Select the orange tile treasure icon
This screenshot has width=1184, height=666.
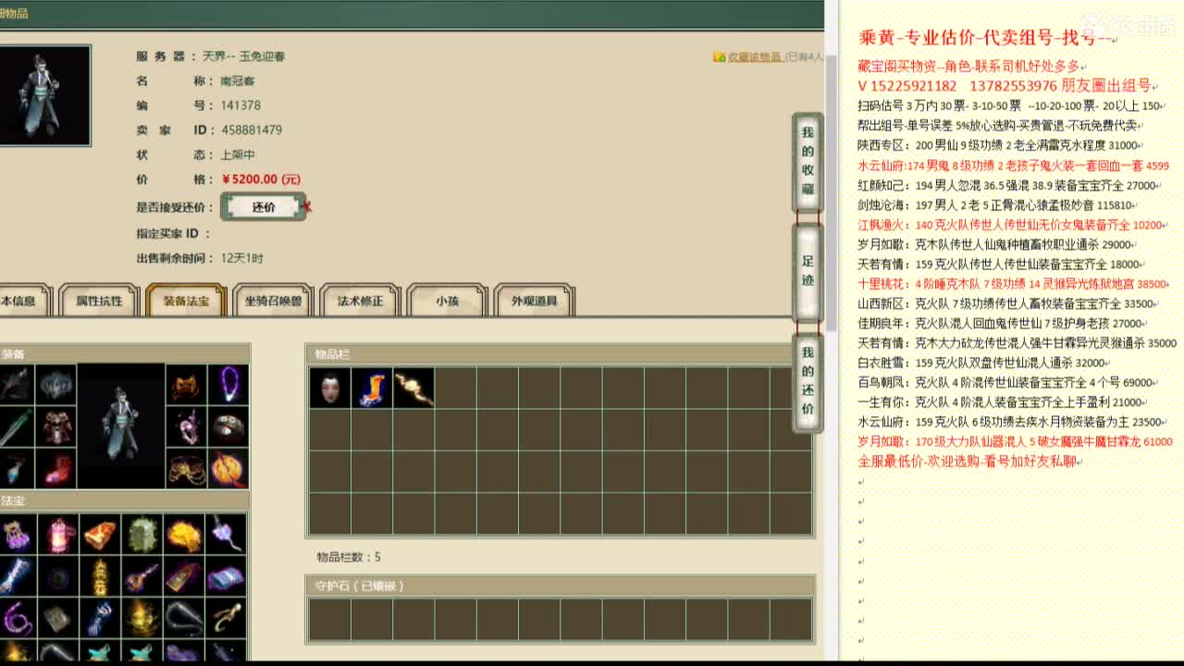pyautogui.click(x=100, y=534)
